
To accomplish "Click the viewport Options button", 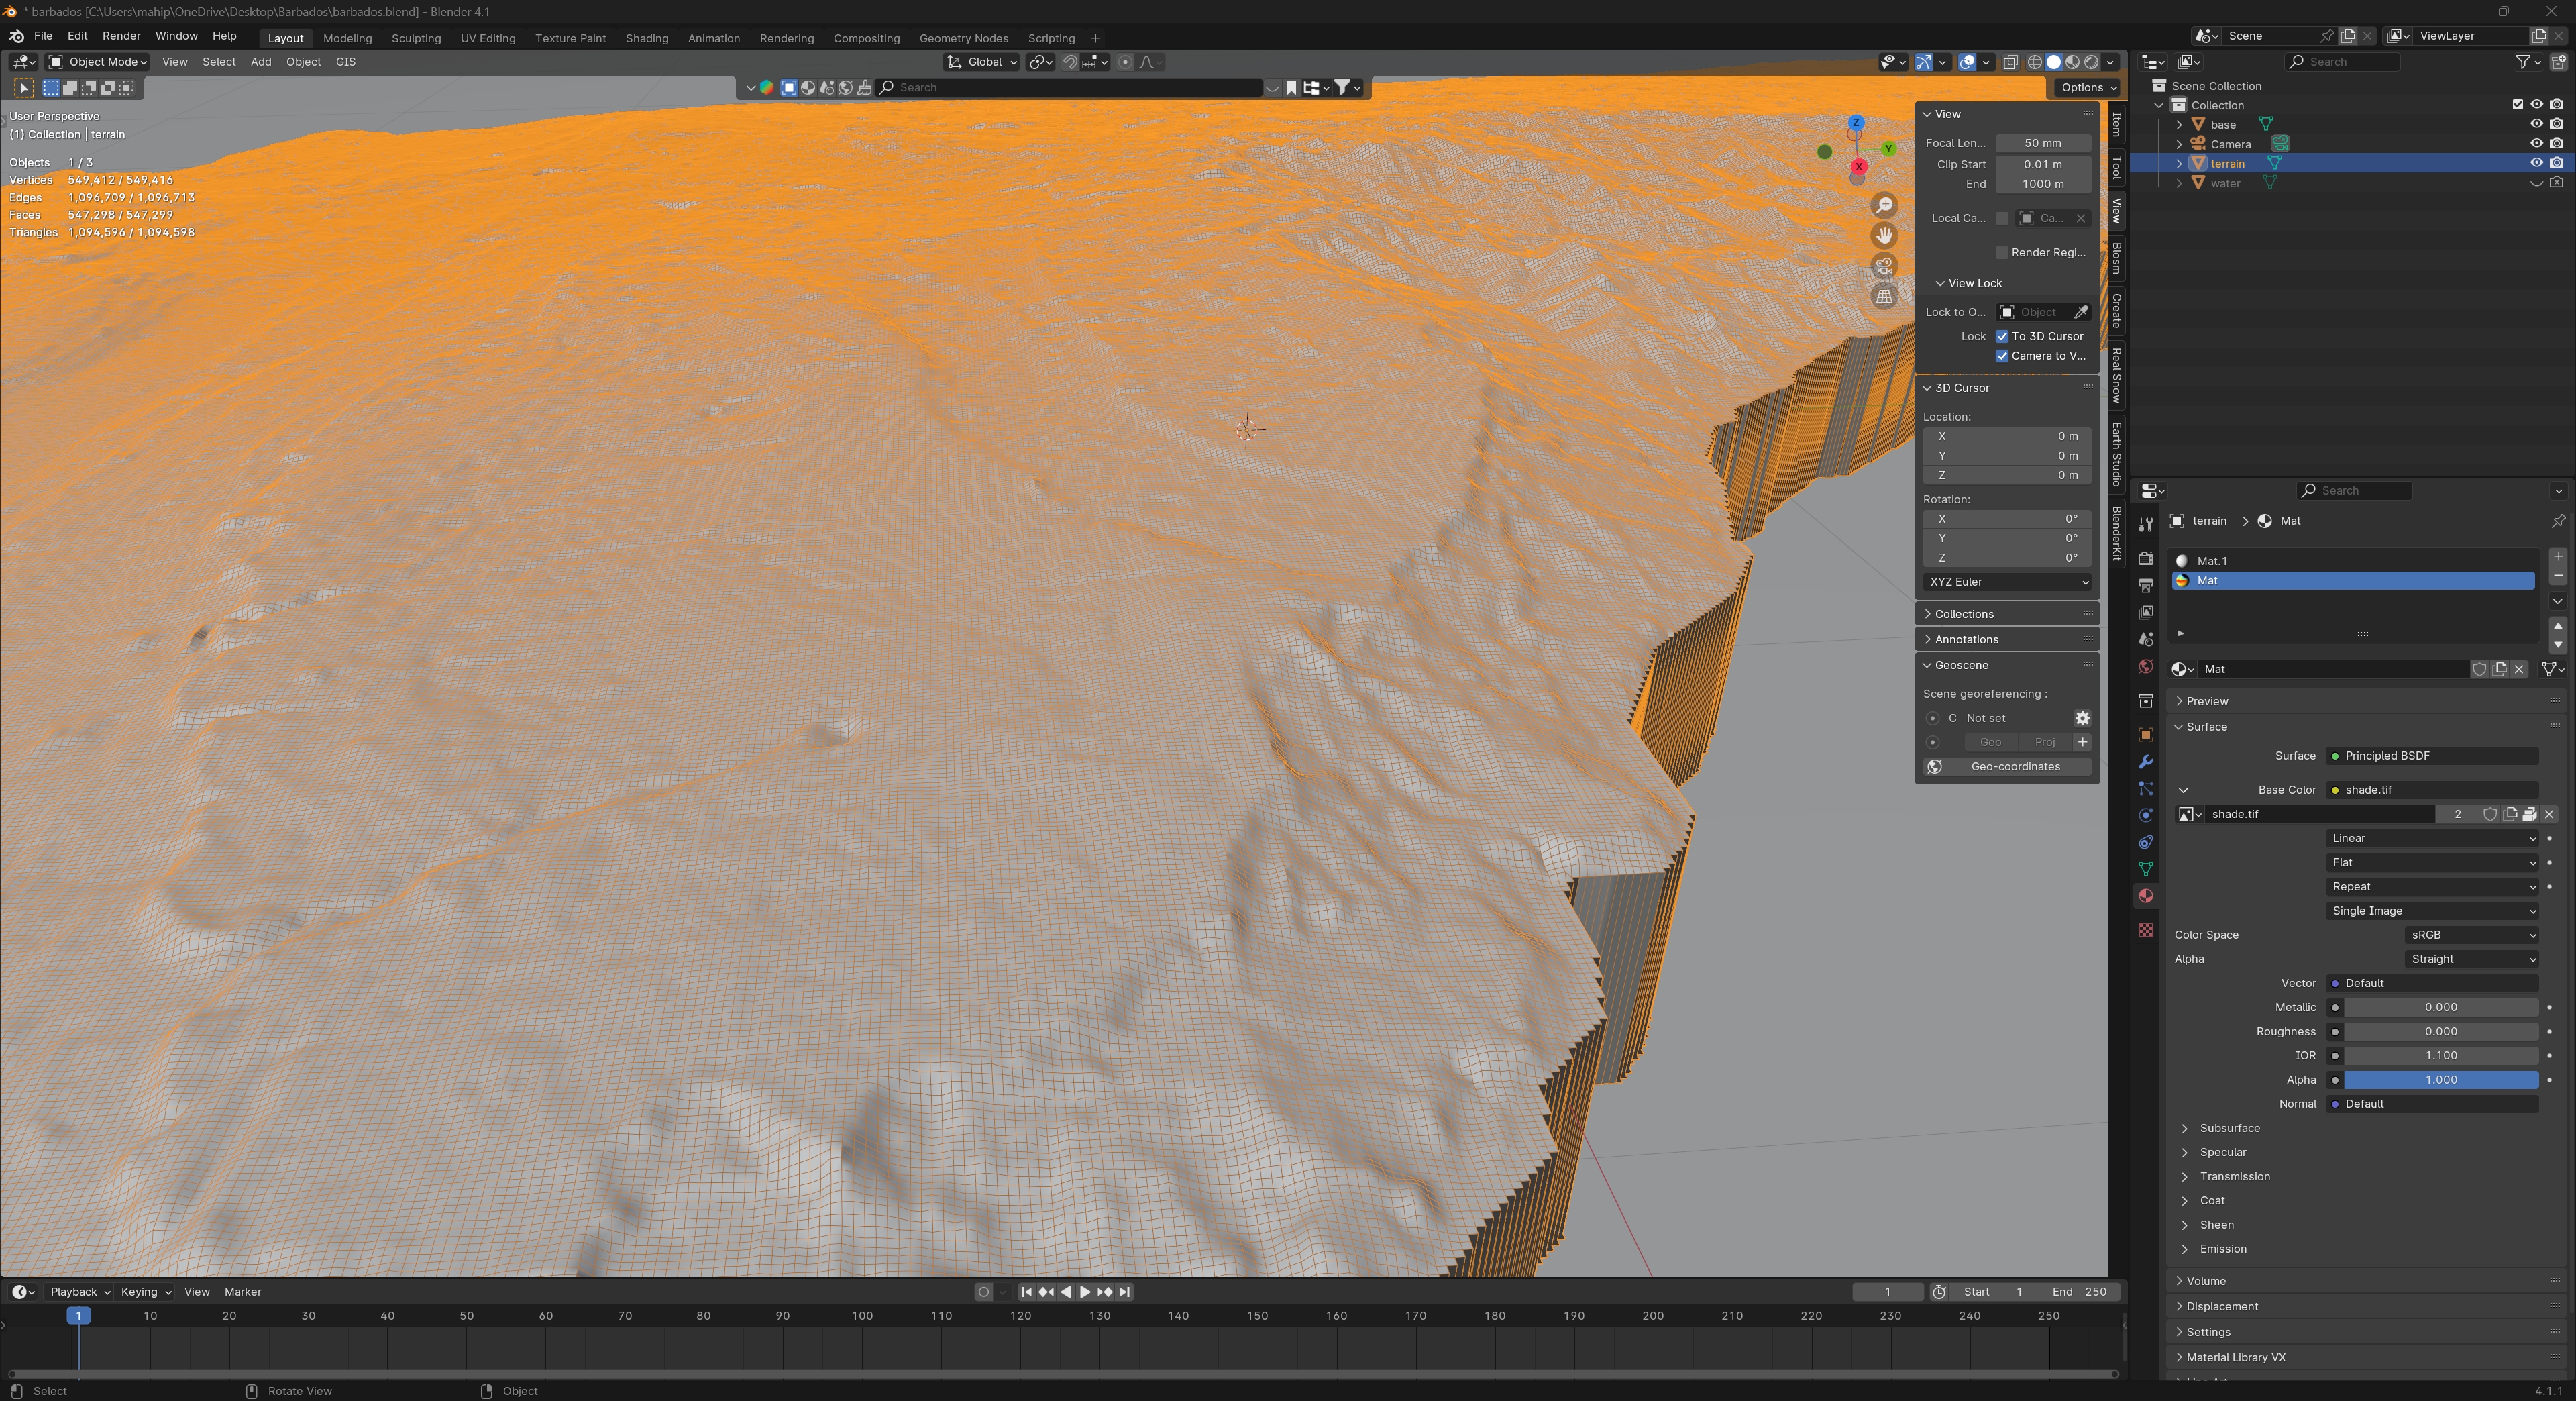I will click(2088, 87).
